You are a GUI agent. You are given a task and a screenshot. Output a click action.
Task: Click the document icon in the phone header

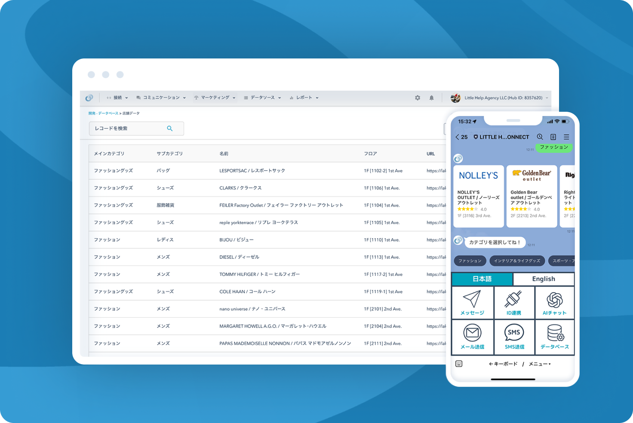click(x=553, y=137)
